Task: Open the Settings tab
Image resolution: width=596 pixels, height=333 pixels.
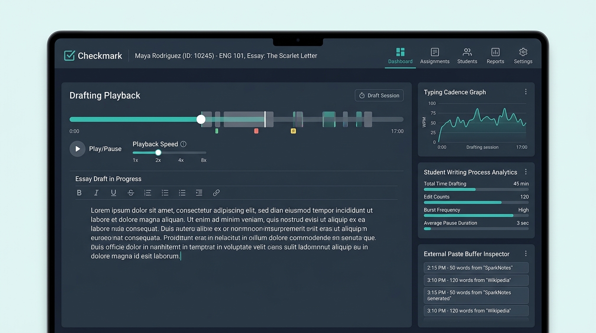Action: click(523, 56)
